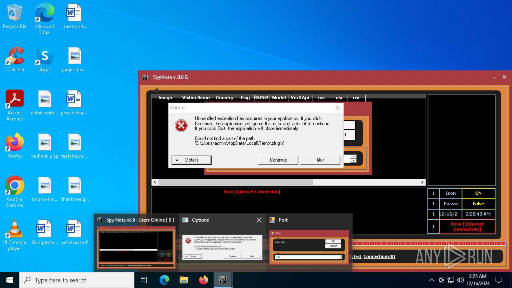Open Task View on the taskbar

tap(144, 280)
